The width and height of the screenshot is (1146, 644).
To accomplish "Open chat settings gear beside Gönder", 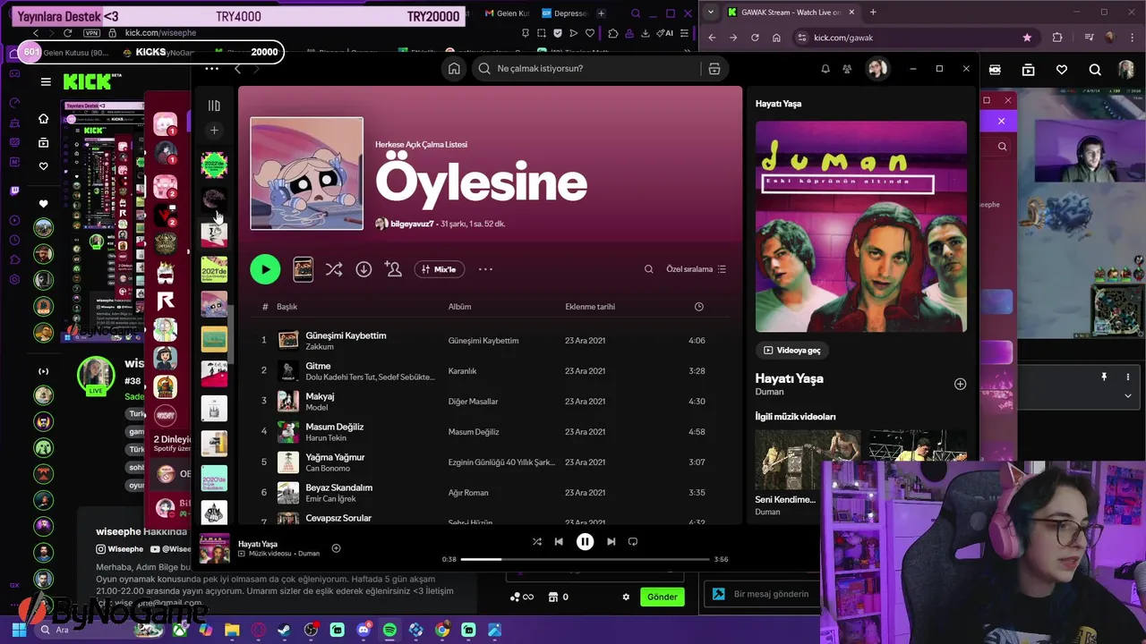I will pyautogui.click(x=626, y=597).
